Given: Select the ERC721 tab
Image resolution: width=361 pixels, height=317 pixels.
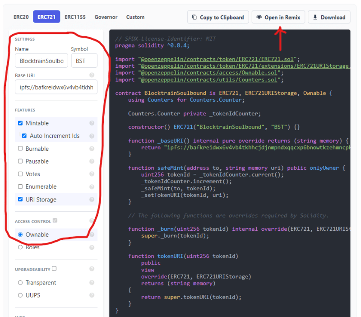Looking at the screenshot, I should point(46,17).
